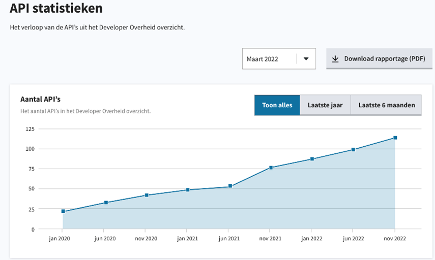Click the 'Het verloop van de API's' description text

(x=97, y=27)
